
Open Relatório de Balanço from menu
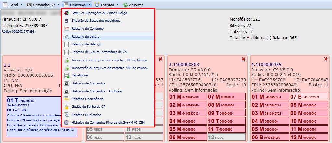[x=86, y=44]
